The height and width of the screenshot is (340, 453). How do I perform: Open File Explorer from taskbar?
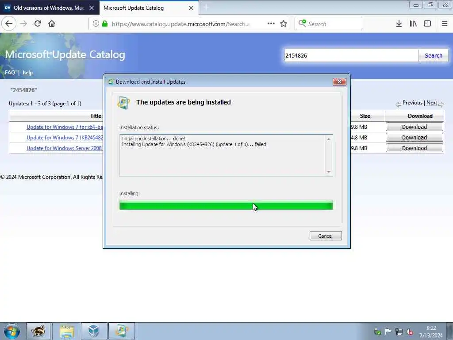(67, 331)
